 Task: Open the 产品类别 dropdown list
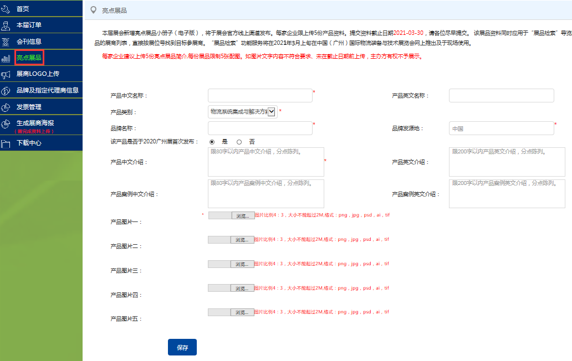tap(242, 112)
